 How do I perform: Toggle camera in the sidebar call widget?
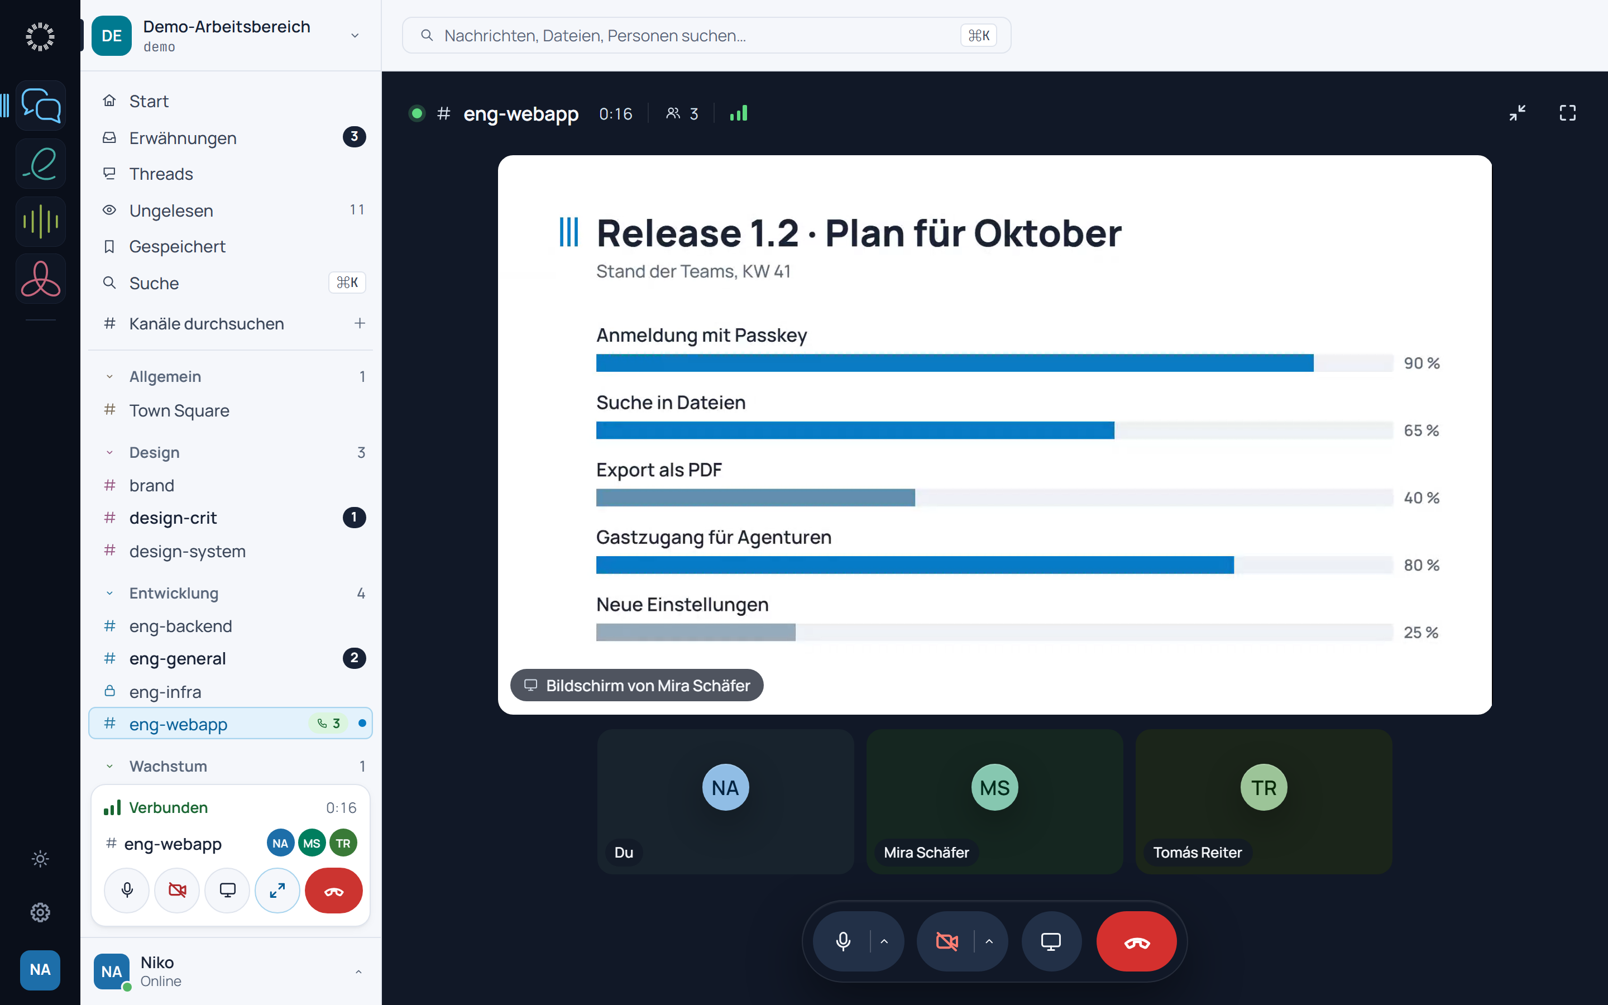(x=177, y=890)
